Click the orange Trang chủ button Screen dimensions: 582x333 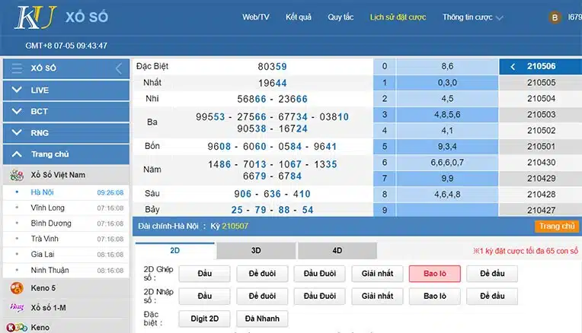557,227
